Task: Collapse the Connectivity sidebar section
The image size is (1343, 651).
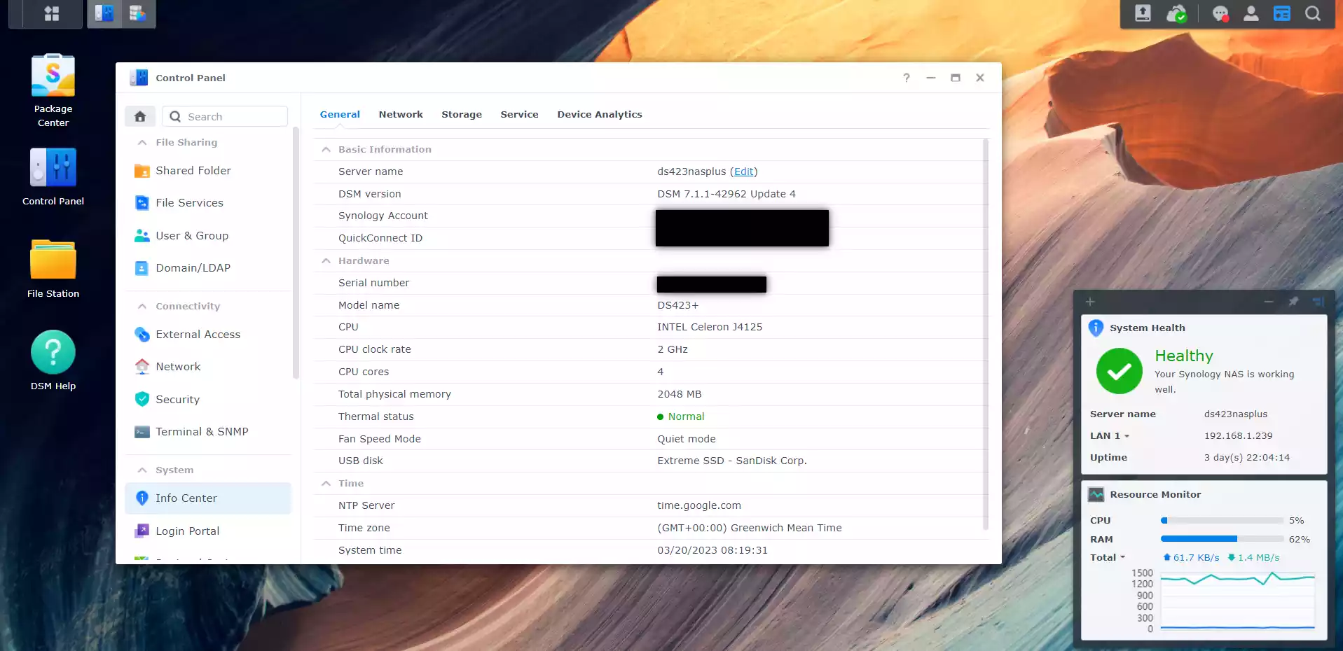Action: [142, 306]
